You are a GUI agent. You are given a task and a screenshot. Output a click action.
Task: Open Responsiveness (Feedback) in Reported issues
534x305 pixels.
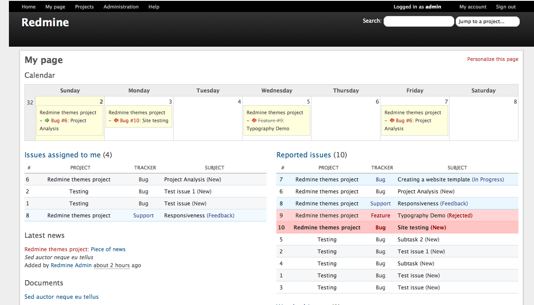pyautogui.click(x=433, y=204)
